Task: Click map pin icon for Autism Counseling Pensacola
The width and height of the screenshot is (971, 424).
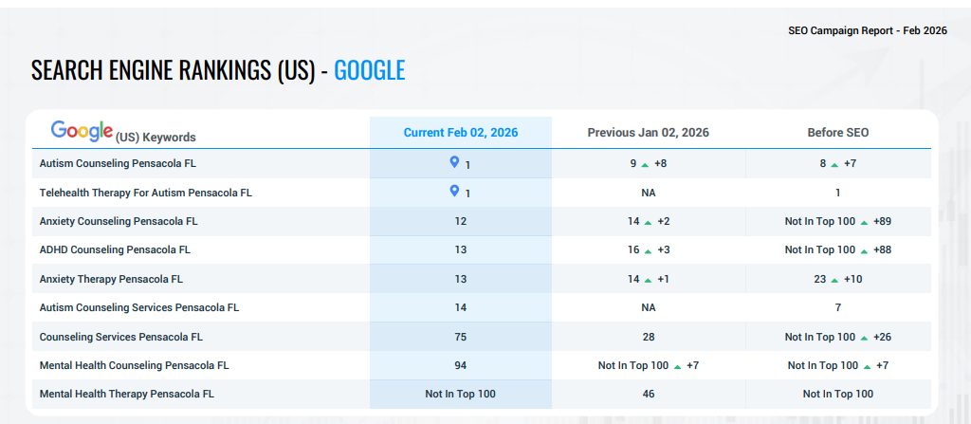Action: pos(454,163)
